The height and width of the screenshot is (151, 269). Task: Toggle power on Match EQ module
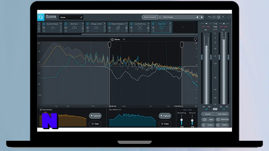click(x=153, y=24)
